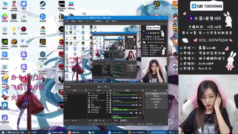This screenshot has width=238, height=134.
Task: Toggle visibility of the KOL text source
Action: click(107, 102)
